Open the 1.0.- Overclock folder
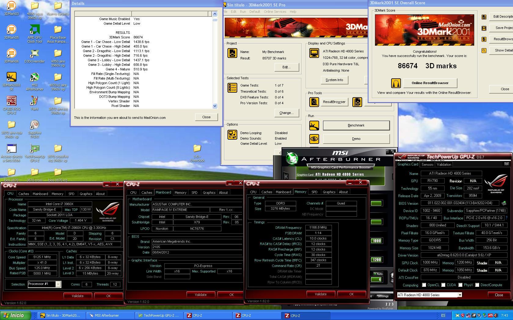The height and width of the screenshot is (320, 513). click(197, 153)
